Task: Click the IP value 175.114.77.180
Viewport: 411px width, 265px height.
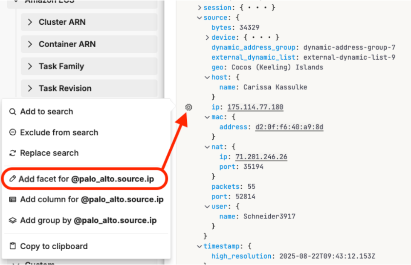Action: tap(255, 107)
